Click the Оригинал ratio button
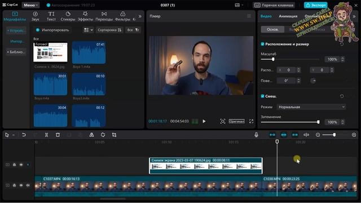Image resolution: width=361 pixels, height=203 pixels. [237, 121]
